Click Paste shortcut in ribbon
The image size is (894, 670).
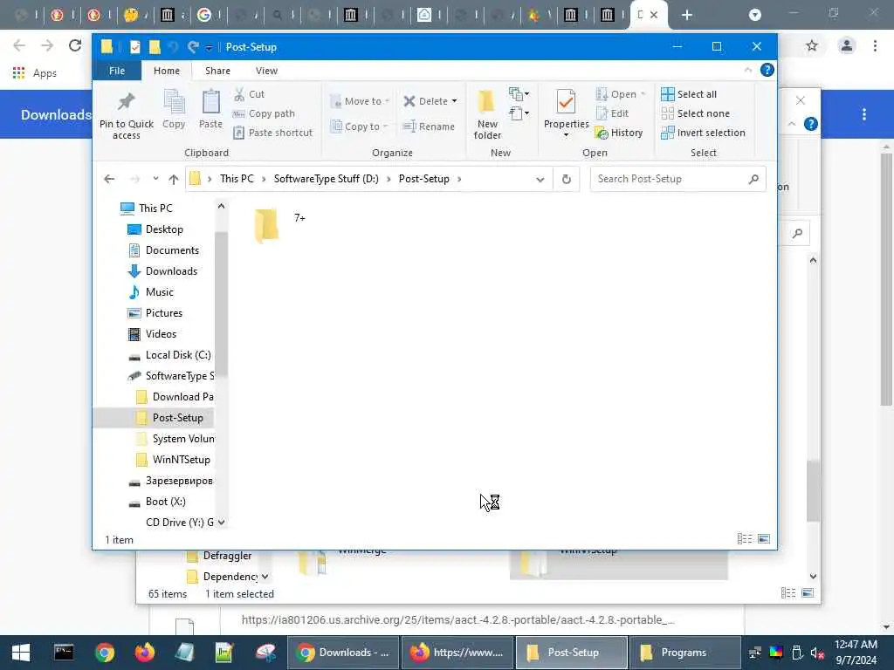tap(273, 133)
